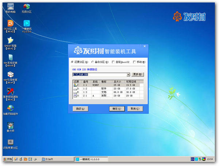
Task: Click the WINXP system label cell
Action: tap(96, 85)
